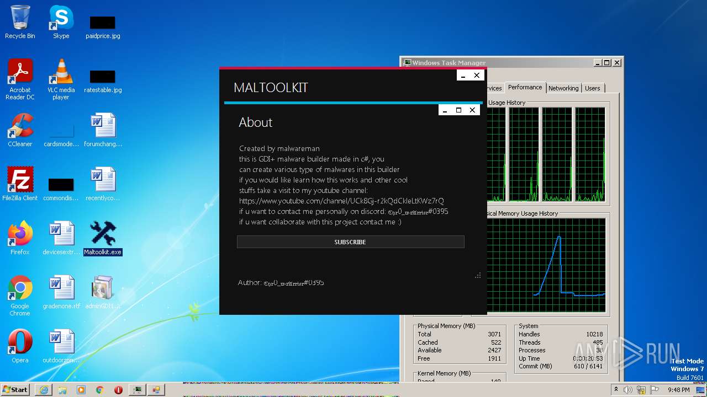Maximize the Windows Task Manager window
The height and width of the screenshot is (397, 707).
tap(606, 63)
